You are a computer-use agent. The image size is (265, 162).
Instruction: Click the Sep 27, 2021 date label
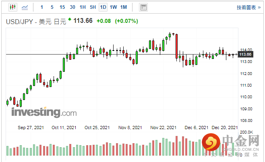coord(31,128)
